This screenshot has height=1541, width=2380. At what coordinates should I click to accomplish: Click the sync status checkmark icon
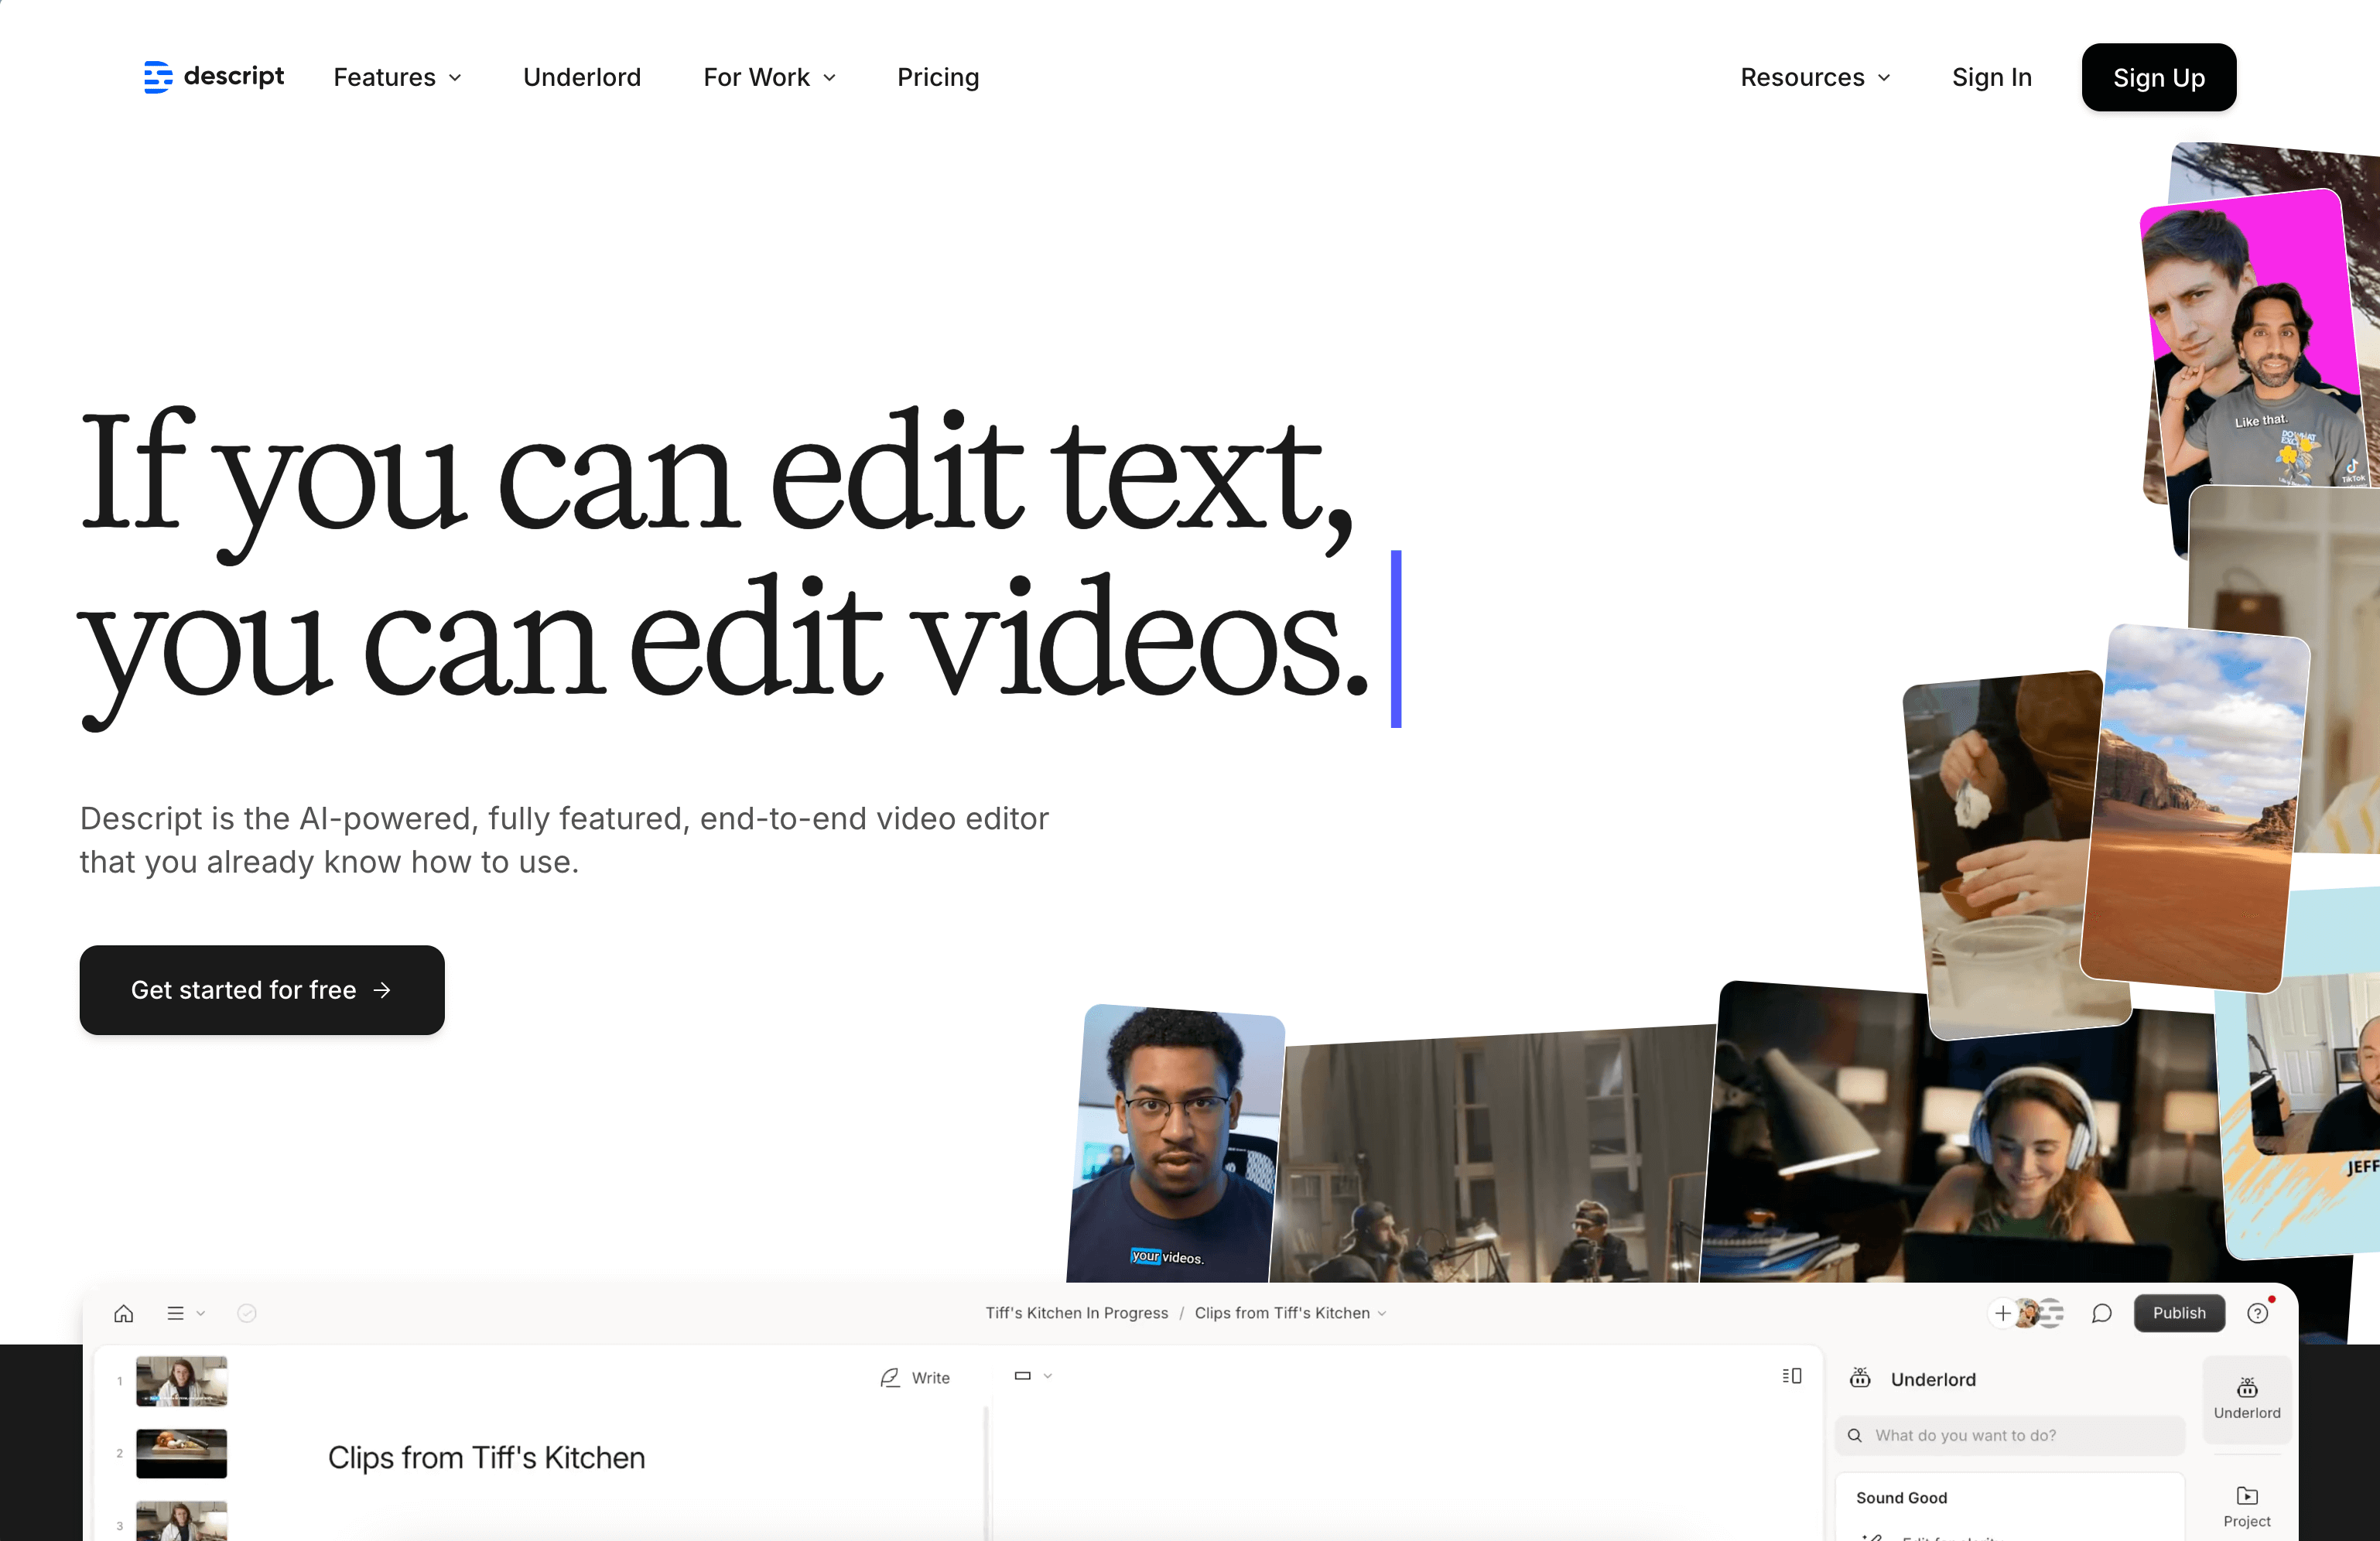(x=247, y=1313)
